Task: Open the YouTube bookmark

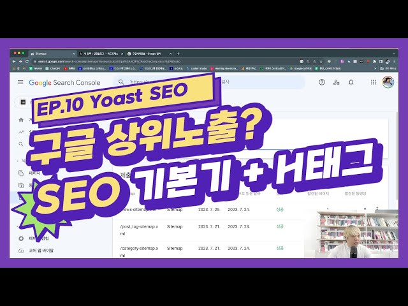Action: (x=69, y=68)
